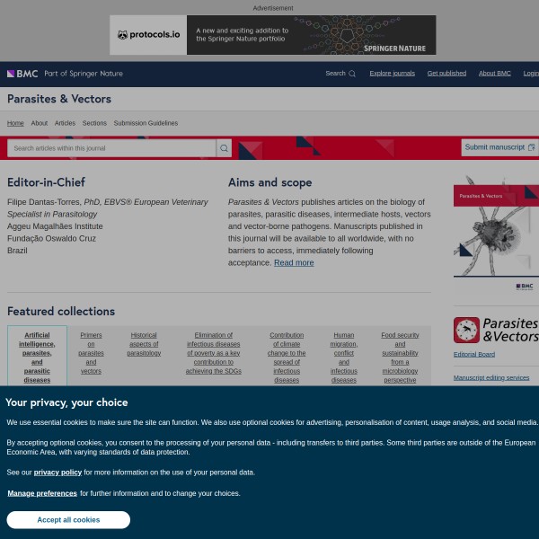539x539 pixels.
Task: Go to the Home menu item
Action: pyautogui.click(x=15, y=123)
